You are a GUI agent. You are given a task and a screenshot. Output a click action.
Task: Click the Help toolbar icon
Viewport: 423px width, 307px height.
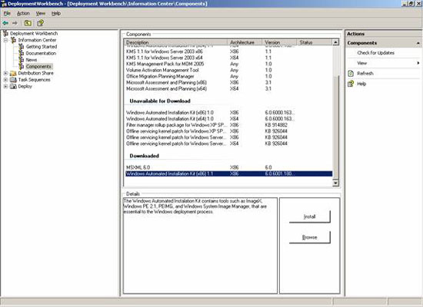(x=41, y=23)
